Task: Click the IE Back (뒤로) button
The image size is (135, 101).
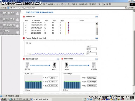Action: 51,4
